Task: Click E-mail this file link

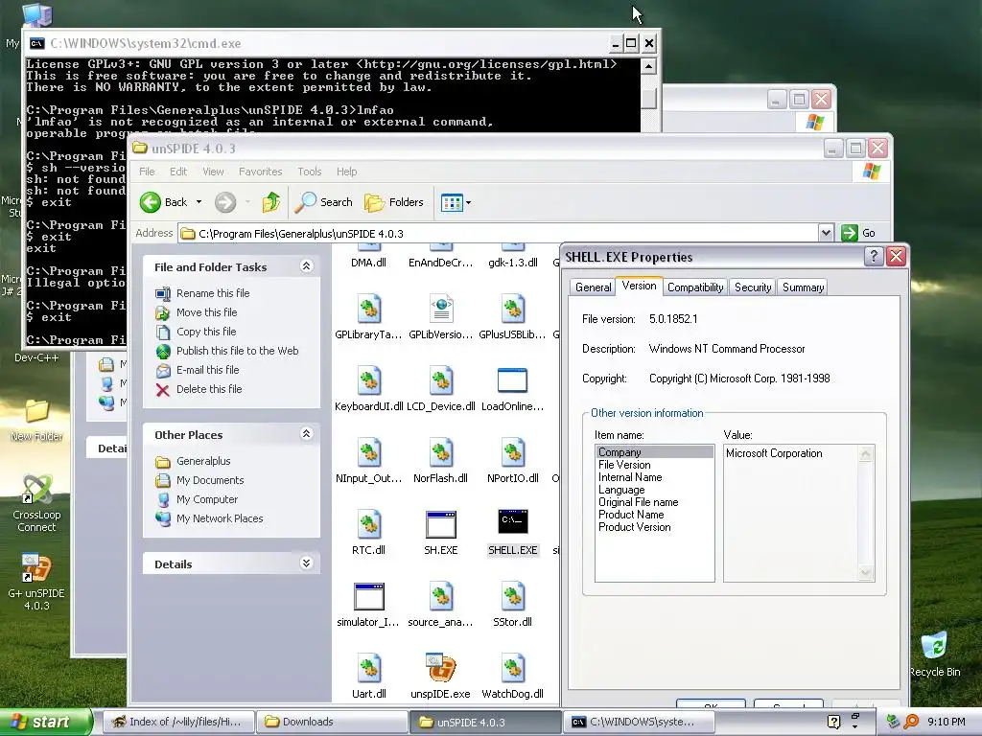Action: tap(208, 370)
